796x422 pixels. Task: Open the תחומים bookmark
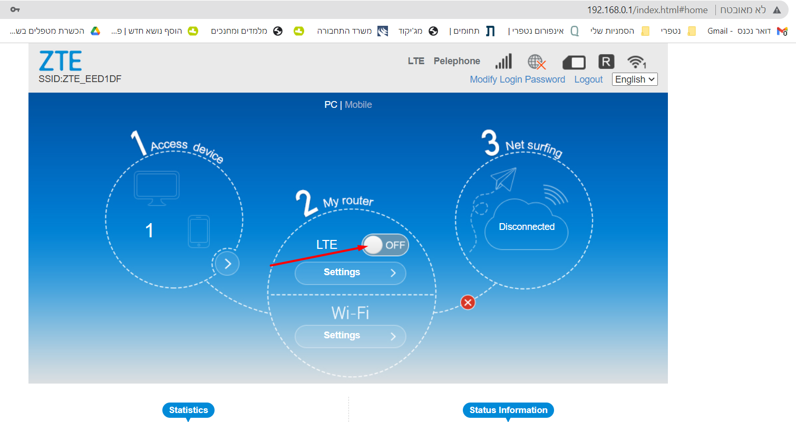[472, 31]
